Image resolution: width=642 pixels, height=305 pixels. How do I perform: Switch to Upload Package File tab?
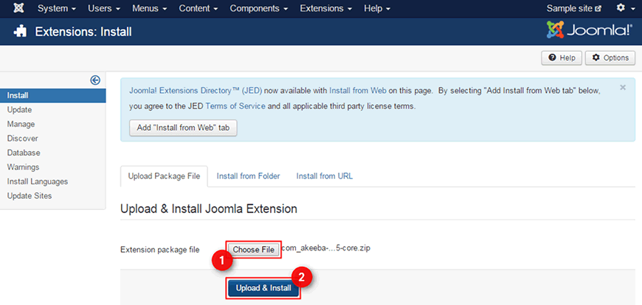164,176
